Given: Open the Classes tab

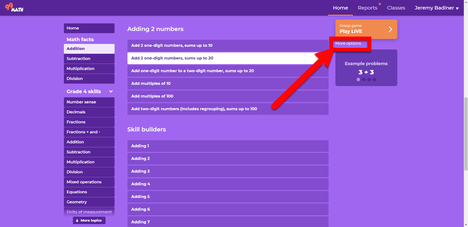Looking at the screenshot, I should [396, 8].
